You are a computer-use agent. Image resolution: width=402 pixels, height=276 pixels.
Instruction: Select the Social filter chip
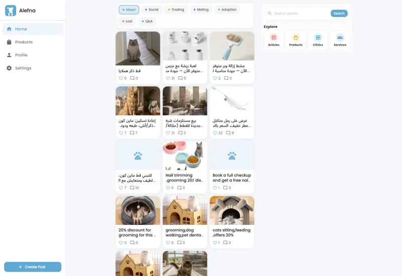pos(152,10)
